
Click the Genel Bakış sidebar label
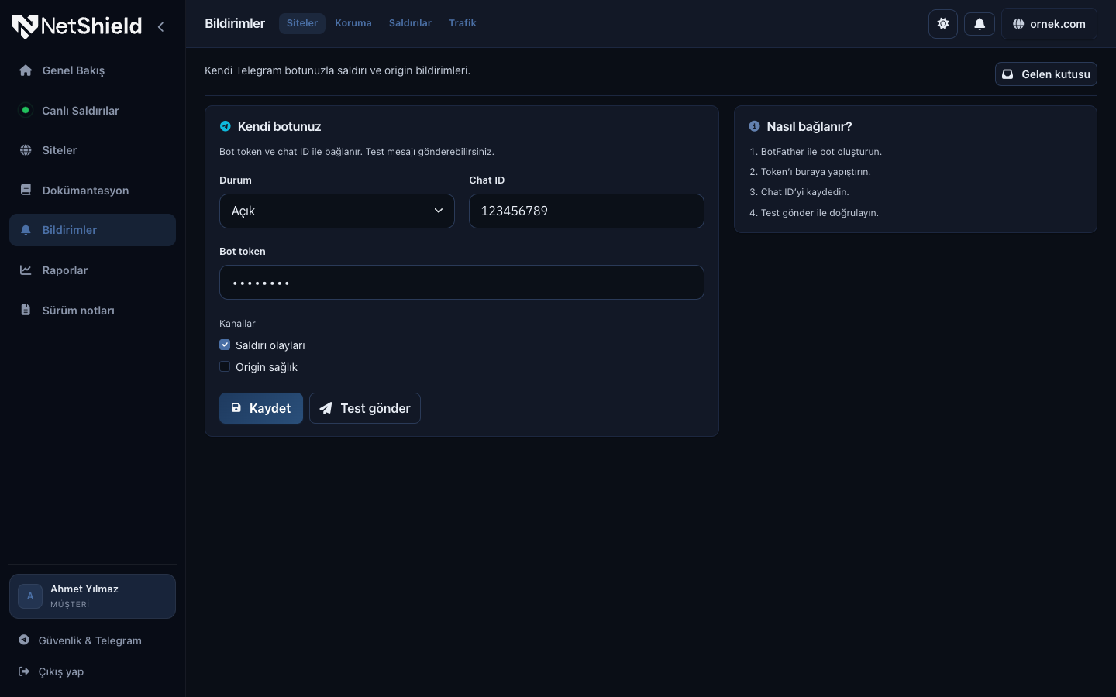(x=74, y=70)
